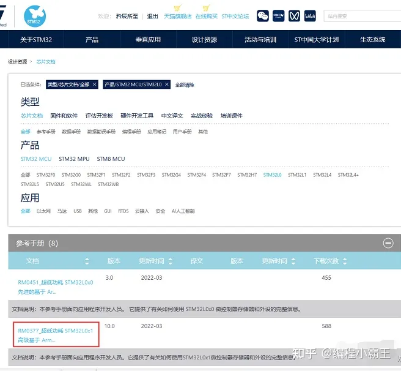Select the STM32L1 series filter
The image size is (401, 371).
click(x=297, y=175)
